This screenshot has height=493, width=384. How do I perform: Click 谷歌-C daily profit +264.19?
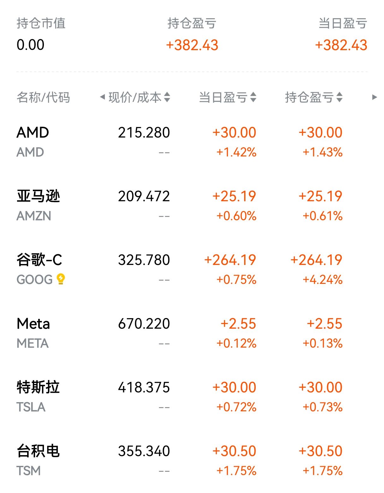[230, 260]
